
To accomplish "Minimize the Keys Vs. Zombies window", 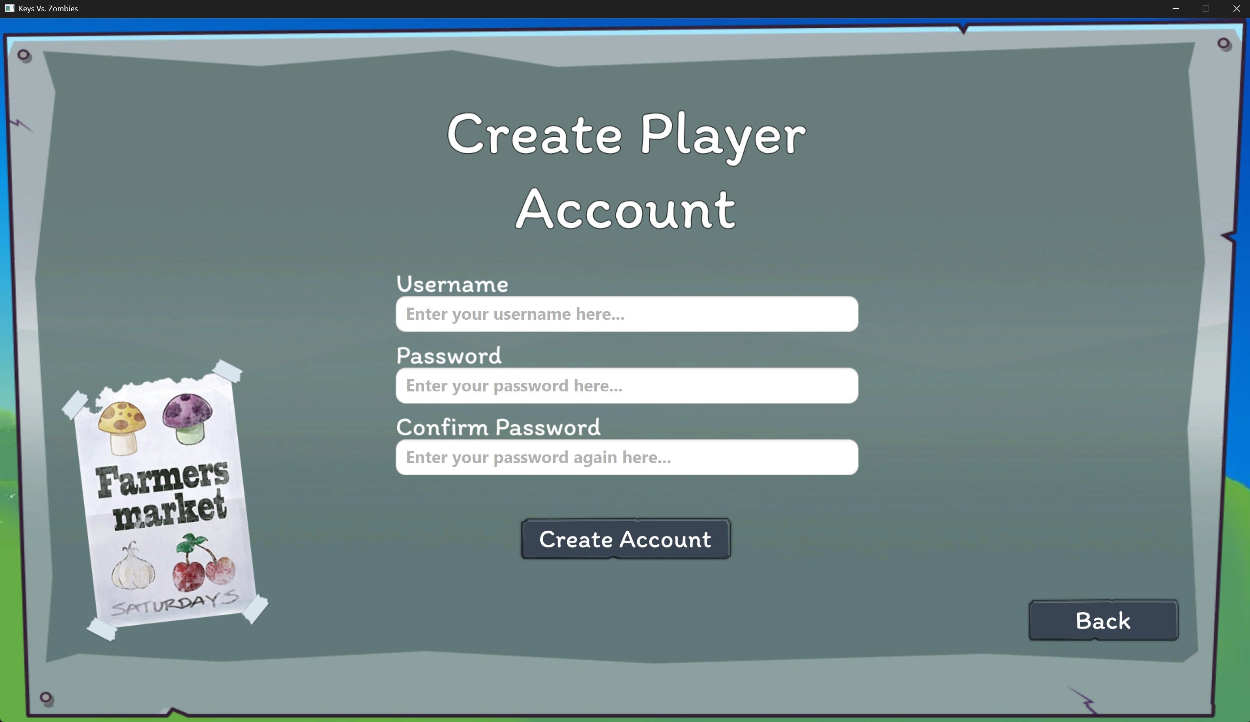I will (x=1175, y=8).
